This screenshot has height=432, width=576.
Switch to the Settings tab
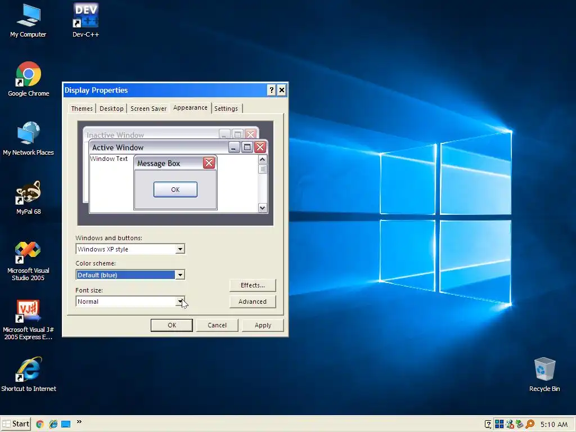pos(226,109)
